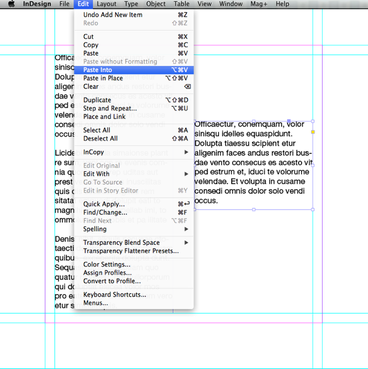Image resolution: width=368 pixels, height=369 pixels.
Task: Open the InDesign application menu
Action: (x=37, y=4)
